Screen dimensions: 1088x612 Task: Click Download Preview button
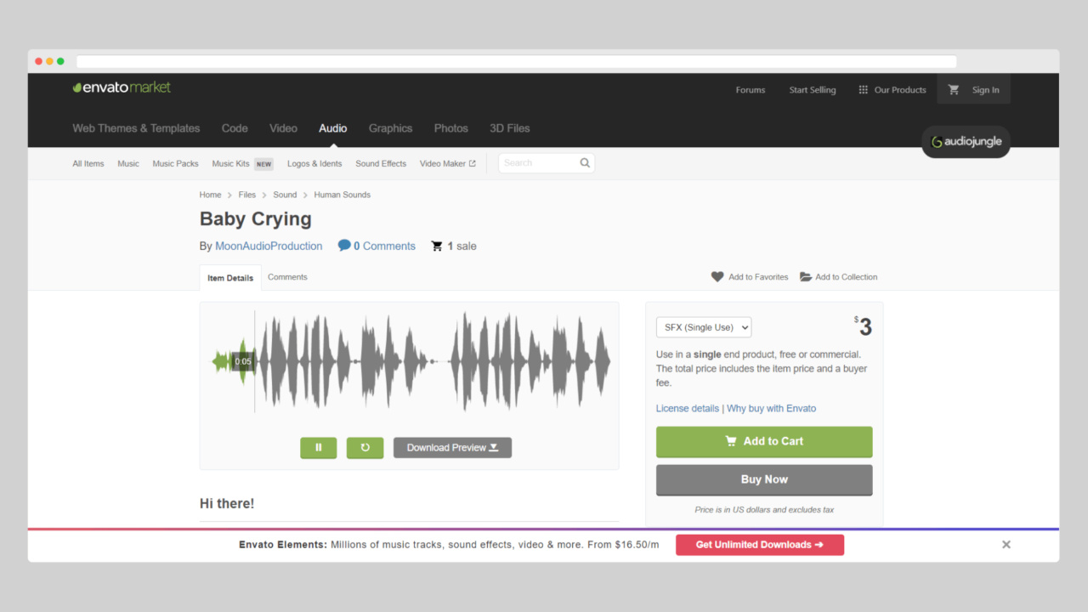pos(452,448)
